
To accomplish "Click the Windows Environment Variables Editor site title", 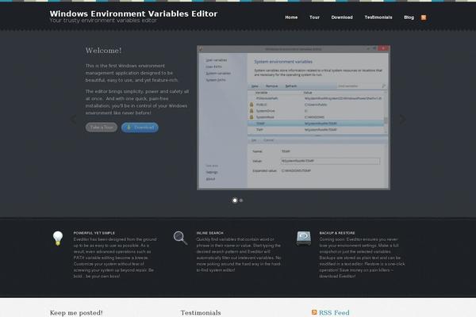I will click(x=133, y=13).
